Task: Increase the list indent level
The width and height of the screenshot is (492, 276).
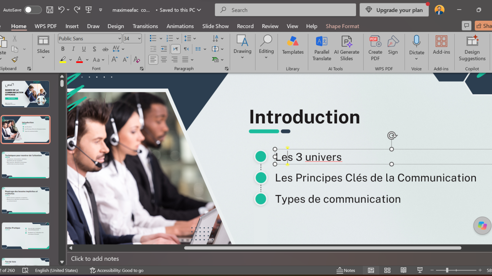Action: pyautogui.click(x=164, y=49)
